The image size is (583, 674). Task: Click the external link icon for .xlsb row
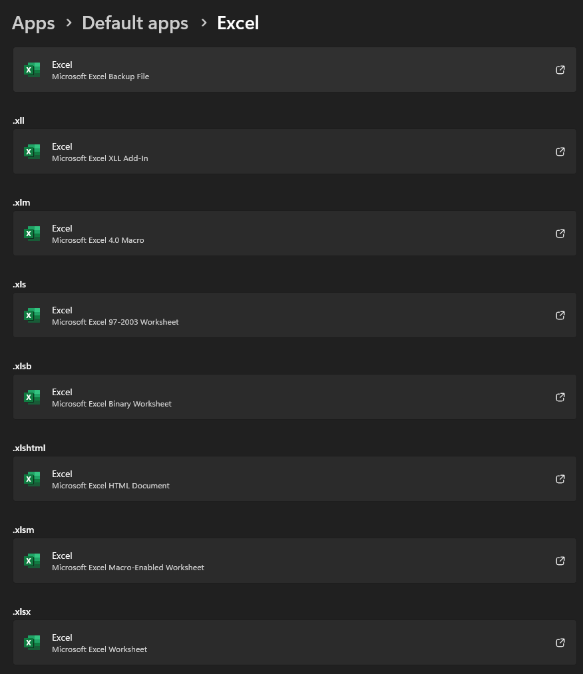(x=560, y=397)
